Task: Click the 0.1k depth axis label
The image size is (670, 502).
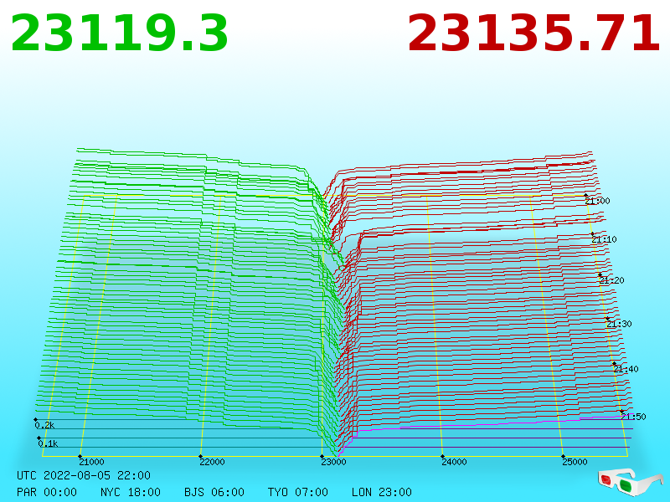Action: coord(48,443)
